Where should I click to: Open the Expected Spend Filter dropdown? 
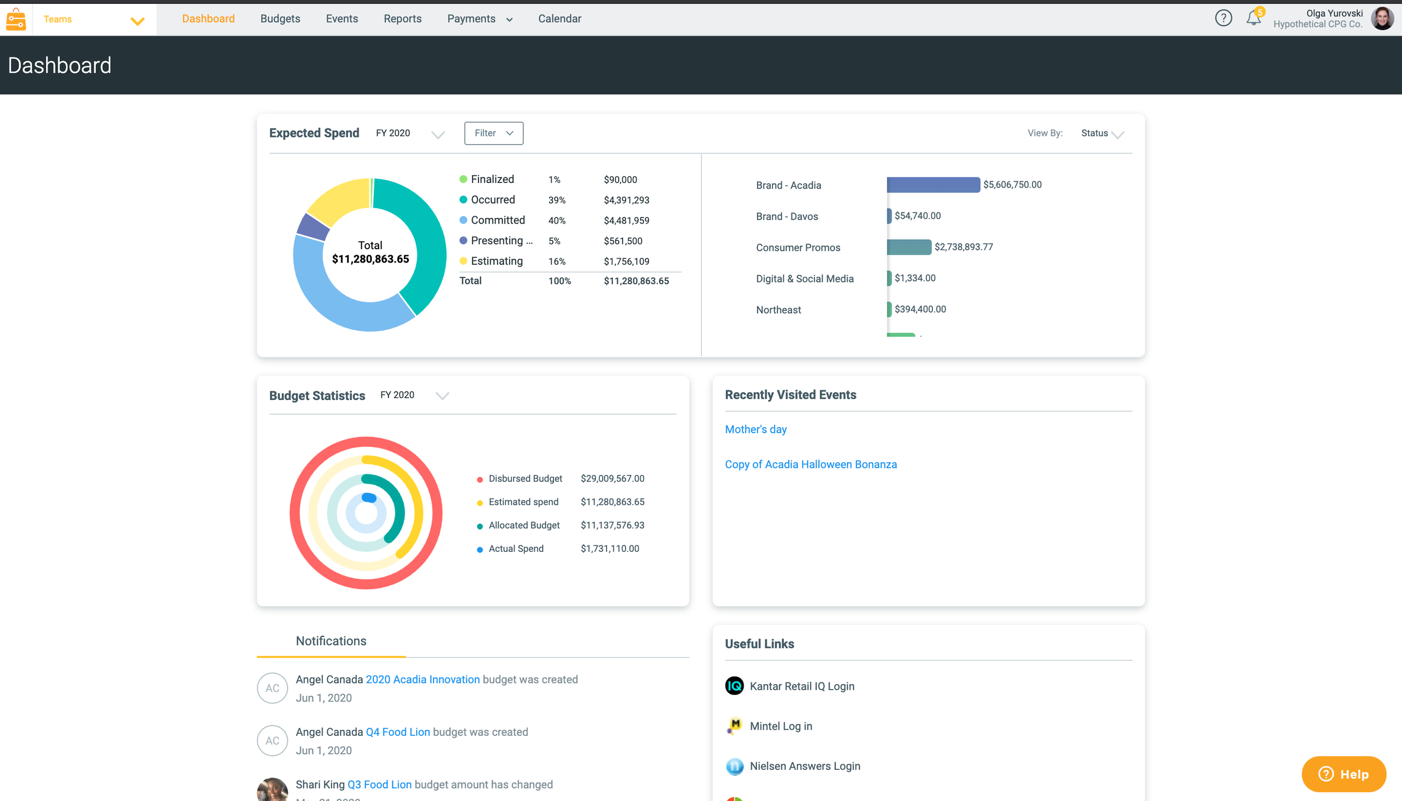coord(493,133)
